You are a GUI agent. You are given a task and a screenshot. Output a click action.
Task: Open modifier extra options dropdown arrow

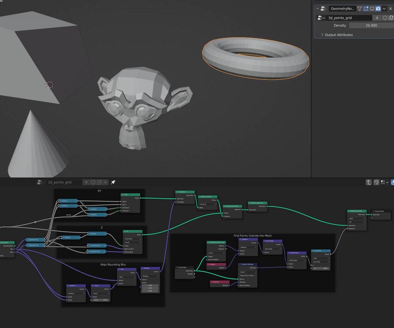[x=385, y=9]
